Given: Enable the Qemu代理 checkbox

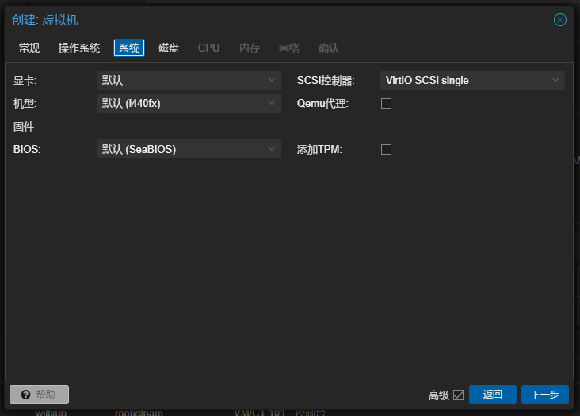Looking at the screenshot, I should click(387, 103).
